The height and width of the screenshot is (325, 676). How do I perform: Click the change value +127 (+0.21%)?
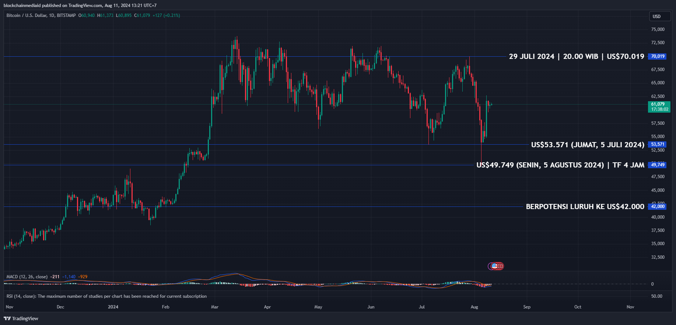[x=167, y=15]
